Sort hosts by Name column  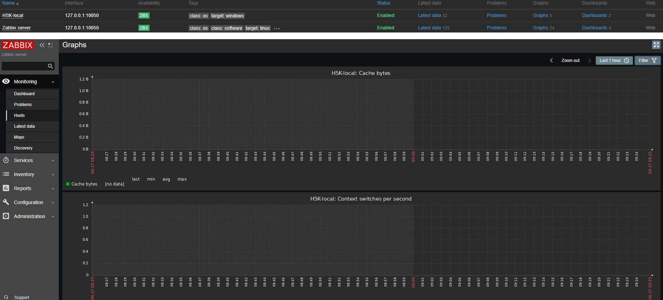tap(11, 3)
